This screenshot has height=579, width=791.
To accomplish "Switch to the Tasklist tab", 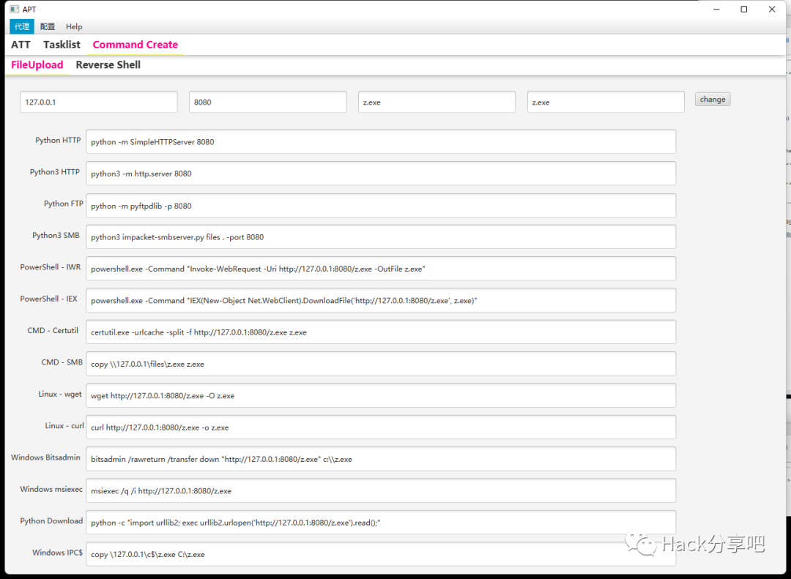I will pyautogui.click(x=62, y=45).
